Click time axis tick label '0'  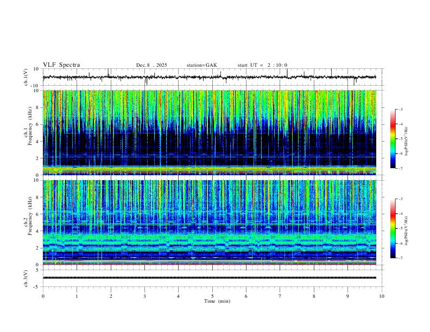(43, 296)
